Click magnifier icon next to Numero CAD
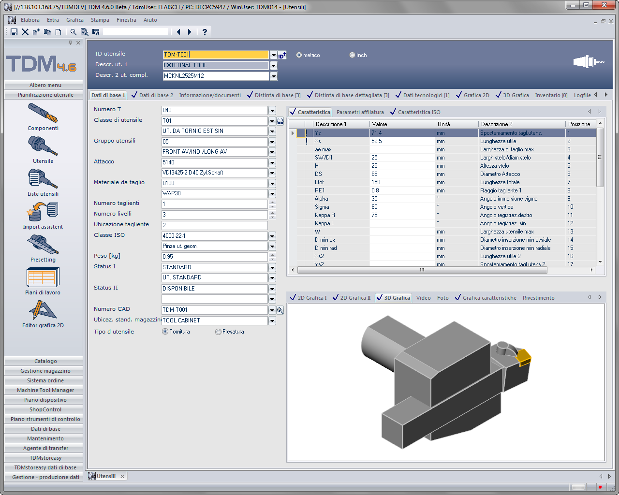The height and width of the screenshot is (495, 619). 280,310
